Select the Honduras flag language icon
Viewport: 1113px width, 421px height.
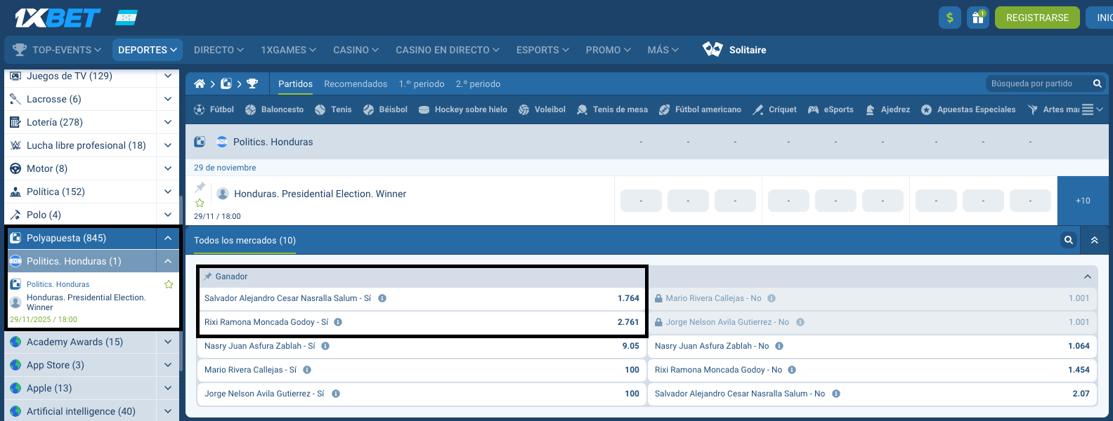point(126,18)
